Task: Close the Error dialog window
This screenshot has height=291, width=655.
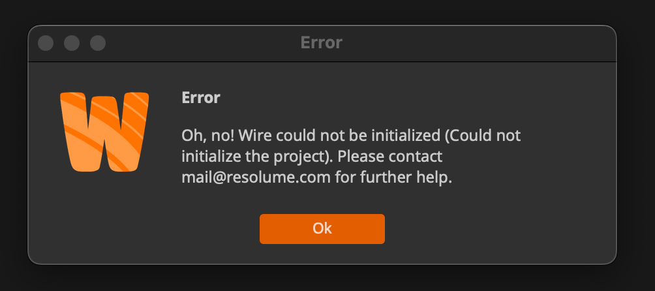Action: click(x=46, y=43)
